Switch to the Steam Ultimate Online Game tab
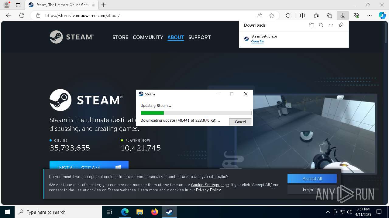The height and width of the screenshot is (218, 389). tap(62, 5)
